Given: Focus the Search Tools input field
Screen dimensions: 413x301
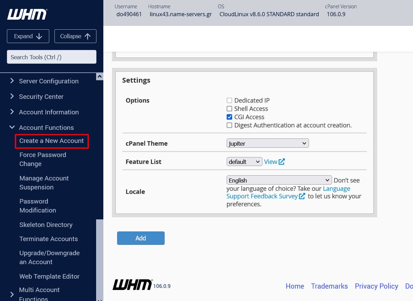Looking at the screenshot, I should coord(52,57).
